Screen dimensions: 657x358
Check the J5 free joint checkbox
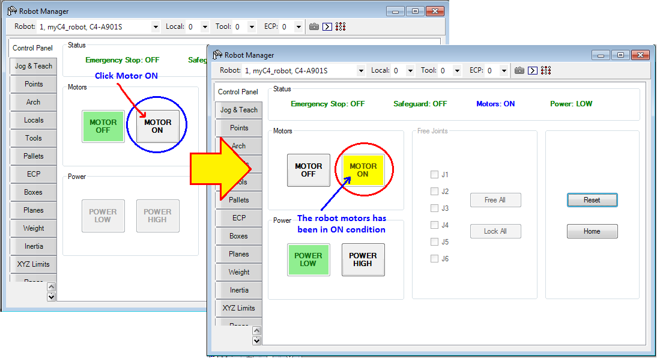click(x=435, y=241)
